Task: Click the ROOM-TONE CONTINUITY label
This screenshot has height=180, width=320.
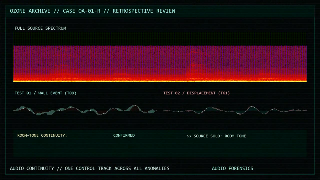Action: [42, 135]
